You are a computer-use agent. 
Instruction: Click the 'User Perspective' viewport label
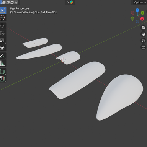point(20,8)
